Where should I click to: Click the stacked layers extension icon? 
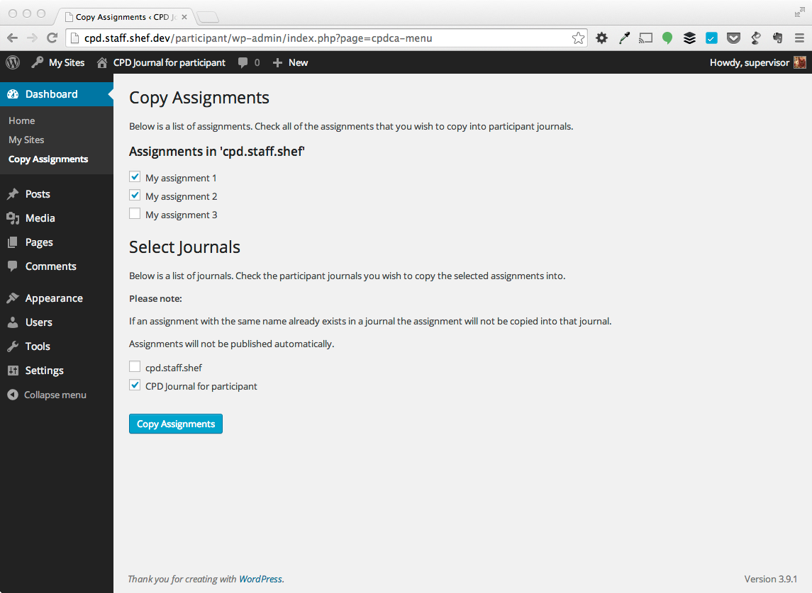[689, 38]
